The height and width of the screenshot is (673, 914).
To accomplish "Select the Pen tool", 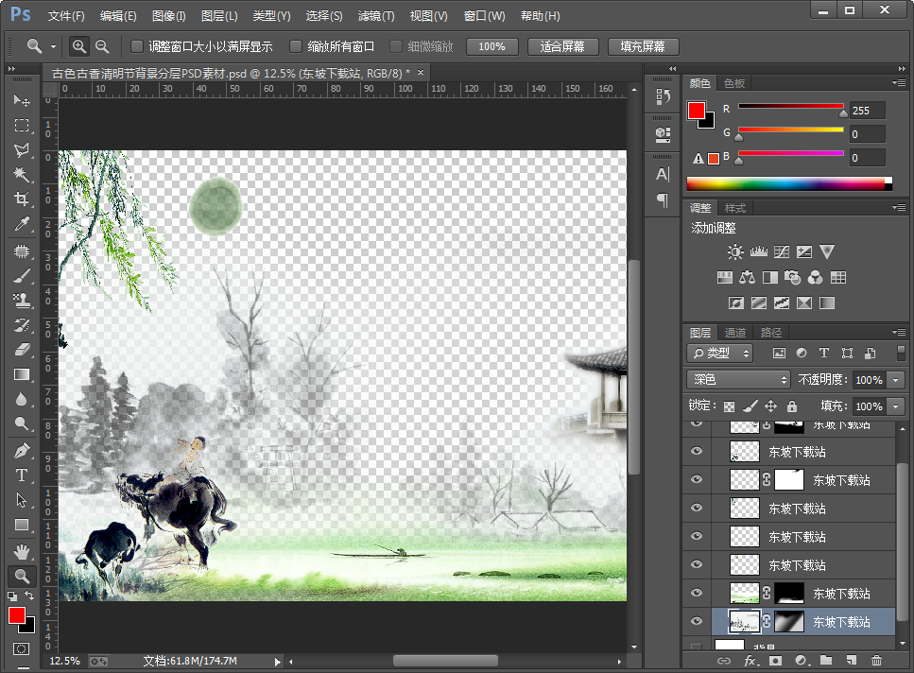I will pos(22,451).
